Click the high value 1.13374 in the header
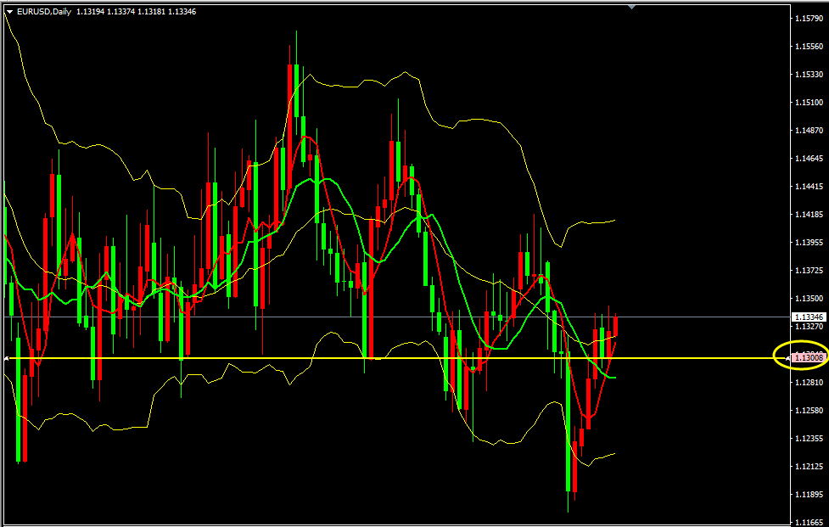This screenshot has height=527, width=829. pyautogui.click(x=120, y=12)
